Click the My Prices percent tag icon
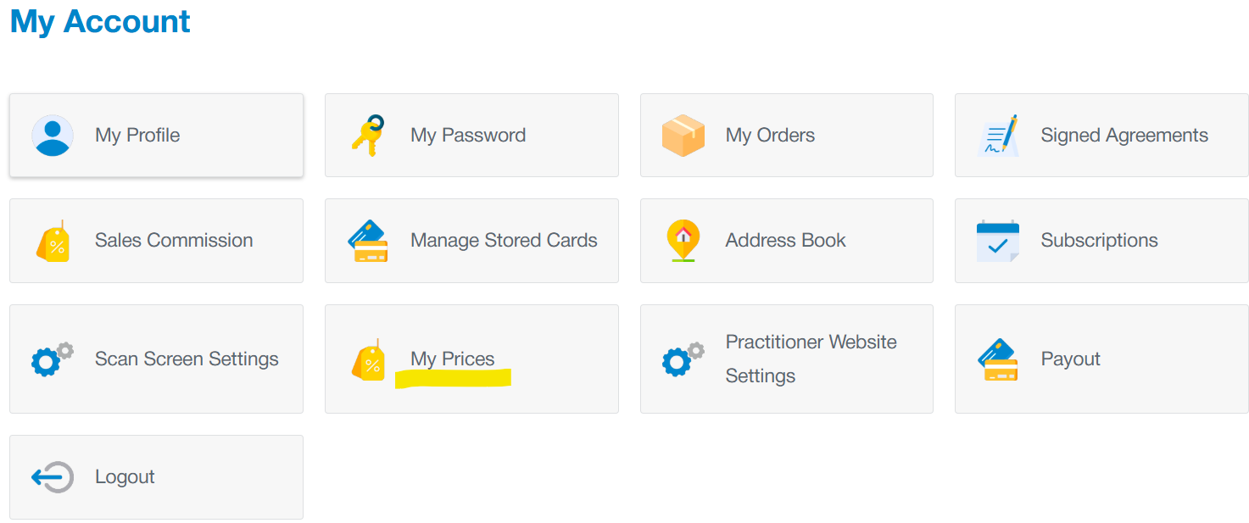This screenshot has width=1249, height=523. pos(368,359)
